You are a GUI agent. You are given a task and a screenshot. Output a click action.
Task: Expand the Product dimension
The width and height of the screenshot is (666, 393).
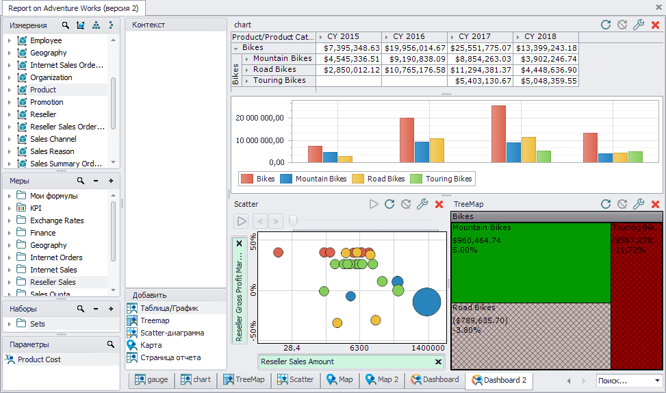(10, 90)
